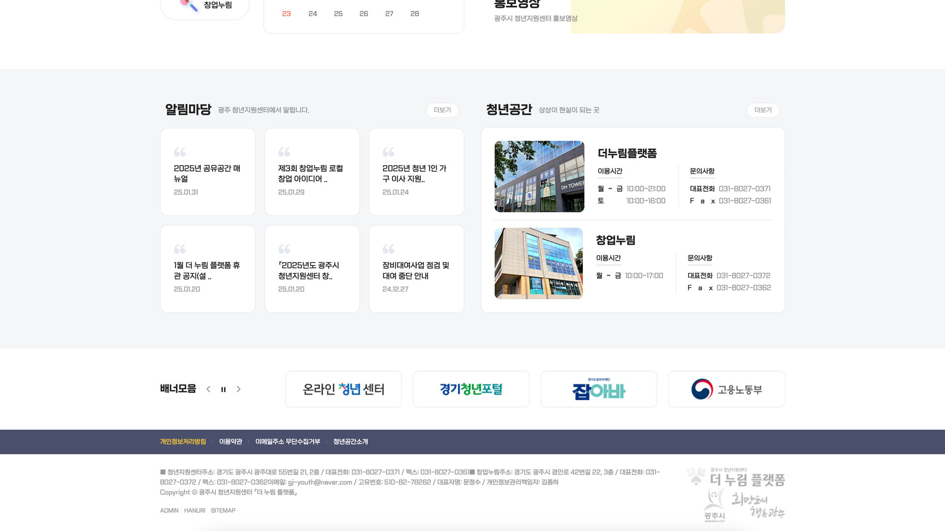This screenshot has width=945, height=531.
Task: Select calendar date 28
Action: pyautogui.click(x=415, y=14)
